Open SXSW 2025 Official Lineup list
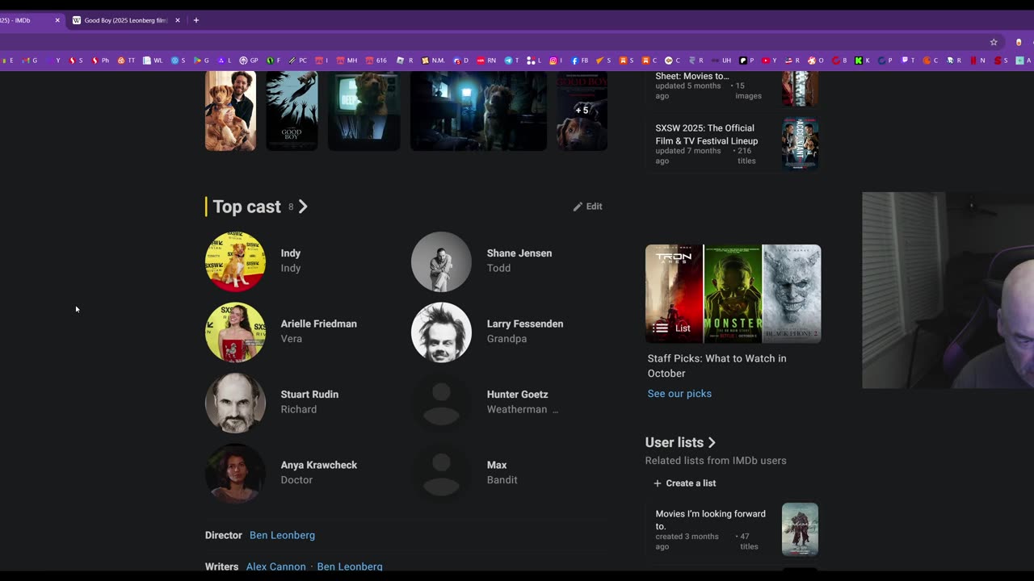Image resolution: width=1034 pixels, height=581 pixels. pos(706,134)
